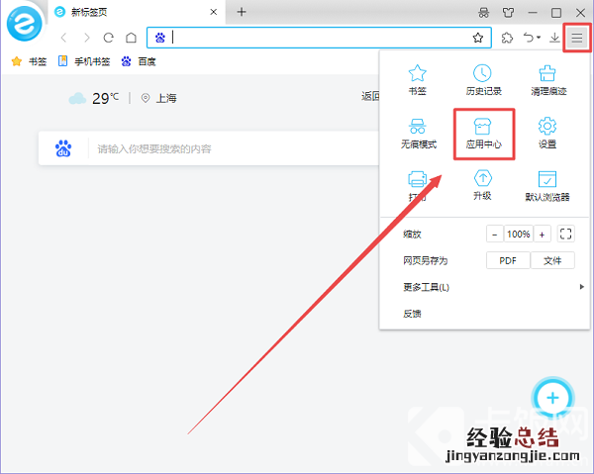Reload the page with refresh icon
594x474 pixels.
(x=109, y=38)
